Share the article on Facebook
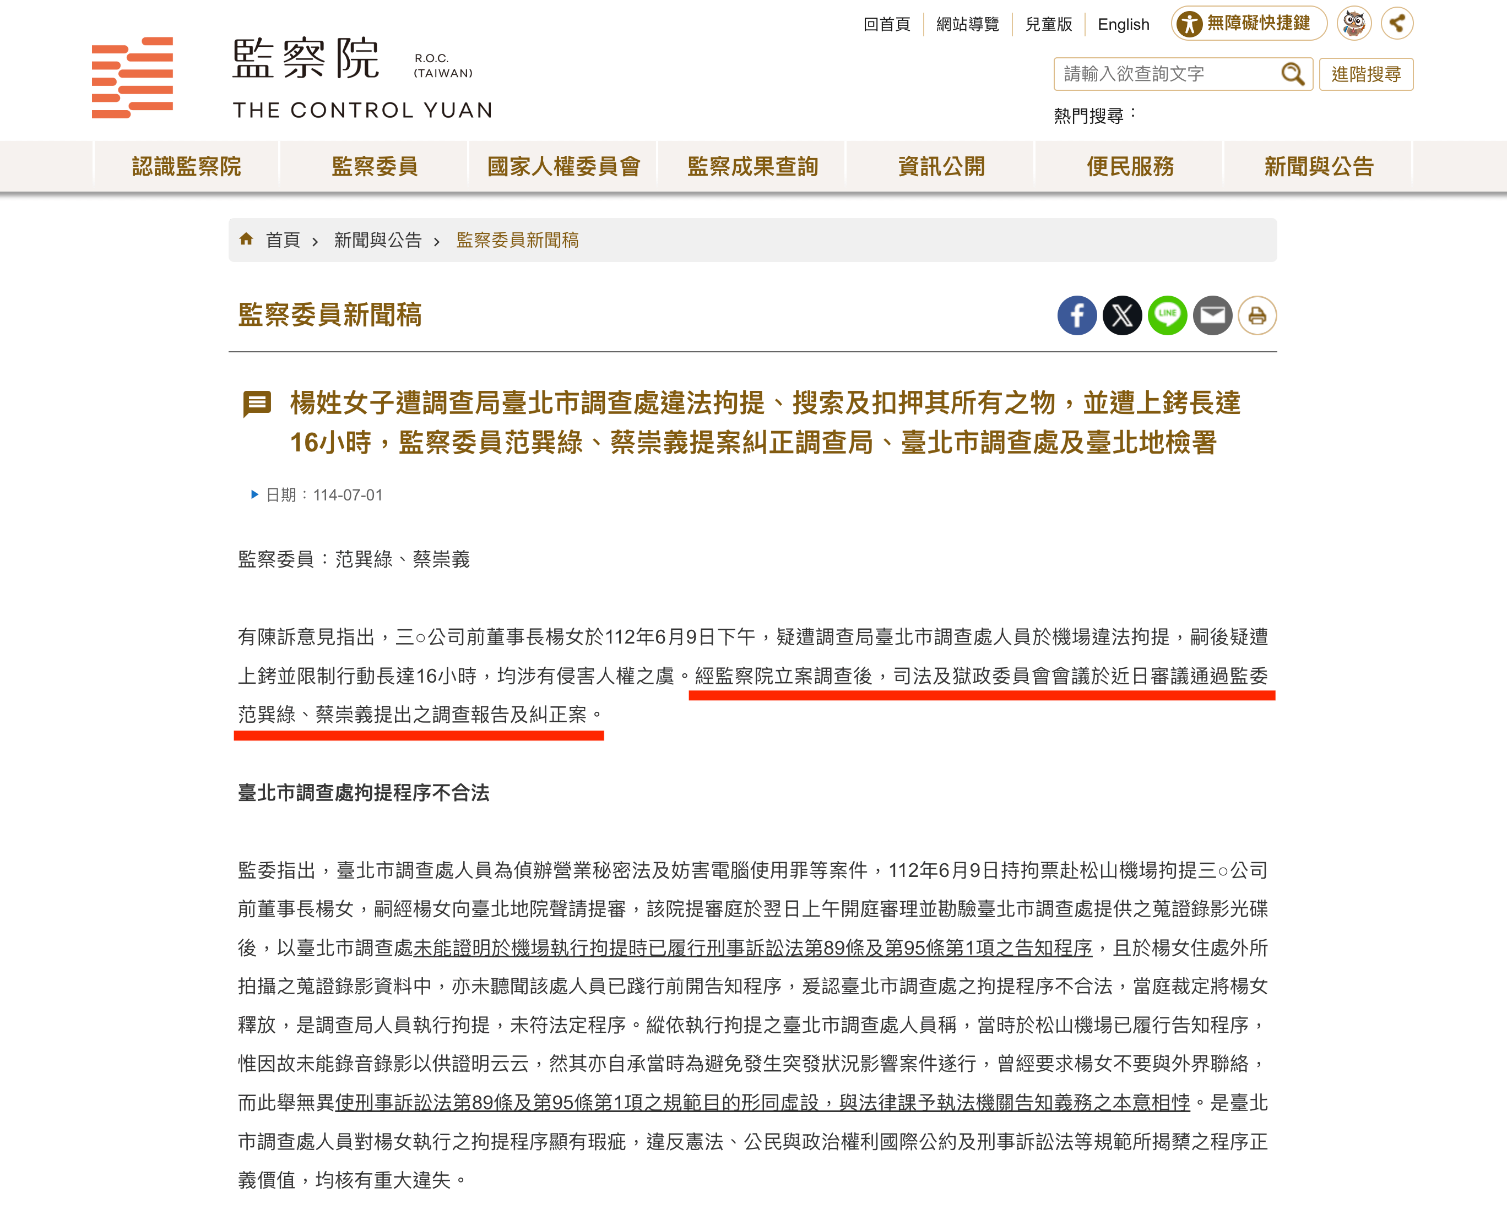 point(1077,315)
